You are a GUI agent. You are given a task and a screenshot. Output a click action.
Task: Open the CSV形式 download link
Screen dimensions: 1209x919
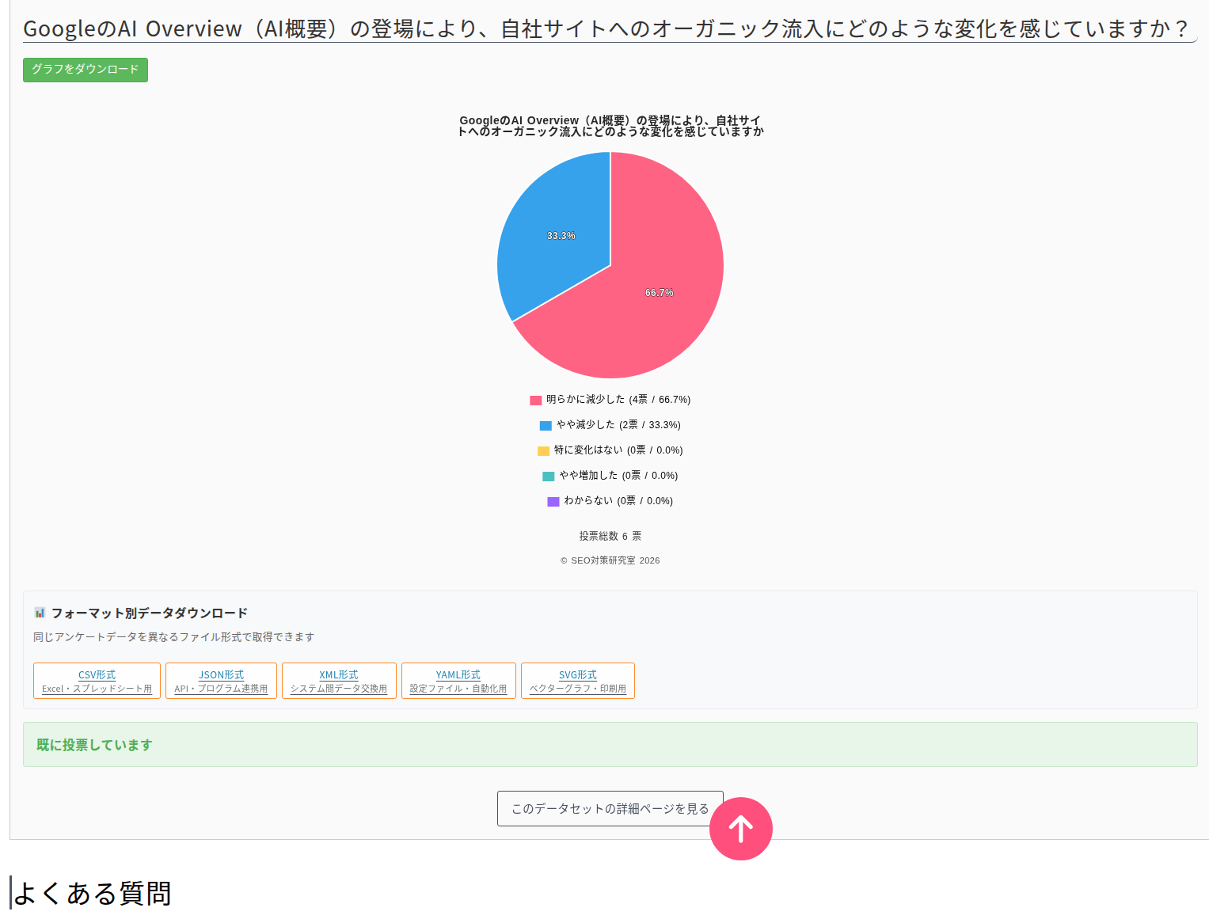tap(97, 681)
